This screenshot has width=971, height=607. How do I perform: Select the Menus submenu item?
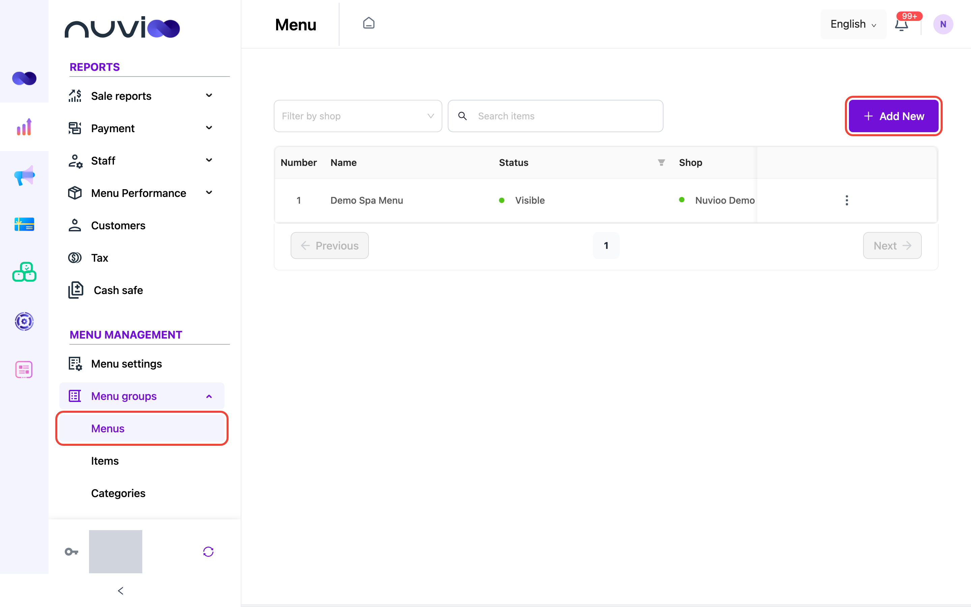click(x=141, y=428)
